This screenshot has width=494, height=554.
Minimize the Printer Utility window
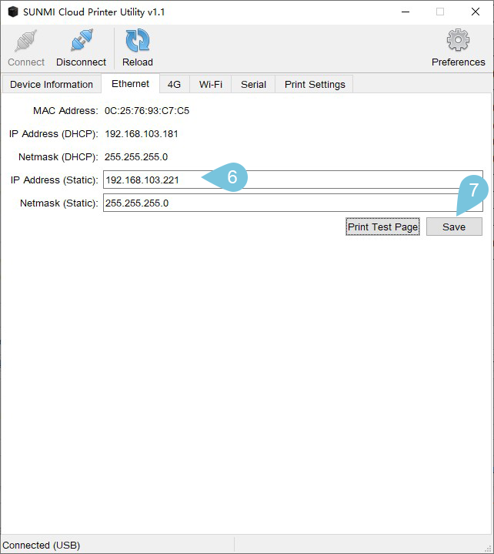(x=404, y=12)
